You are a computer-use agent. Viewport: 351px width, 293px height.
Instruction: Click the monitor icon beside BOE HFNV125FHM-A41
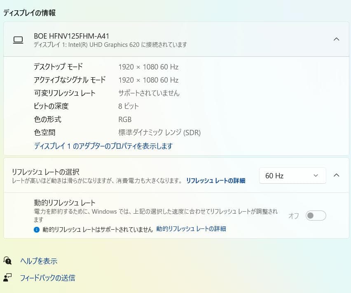[19, 39]
